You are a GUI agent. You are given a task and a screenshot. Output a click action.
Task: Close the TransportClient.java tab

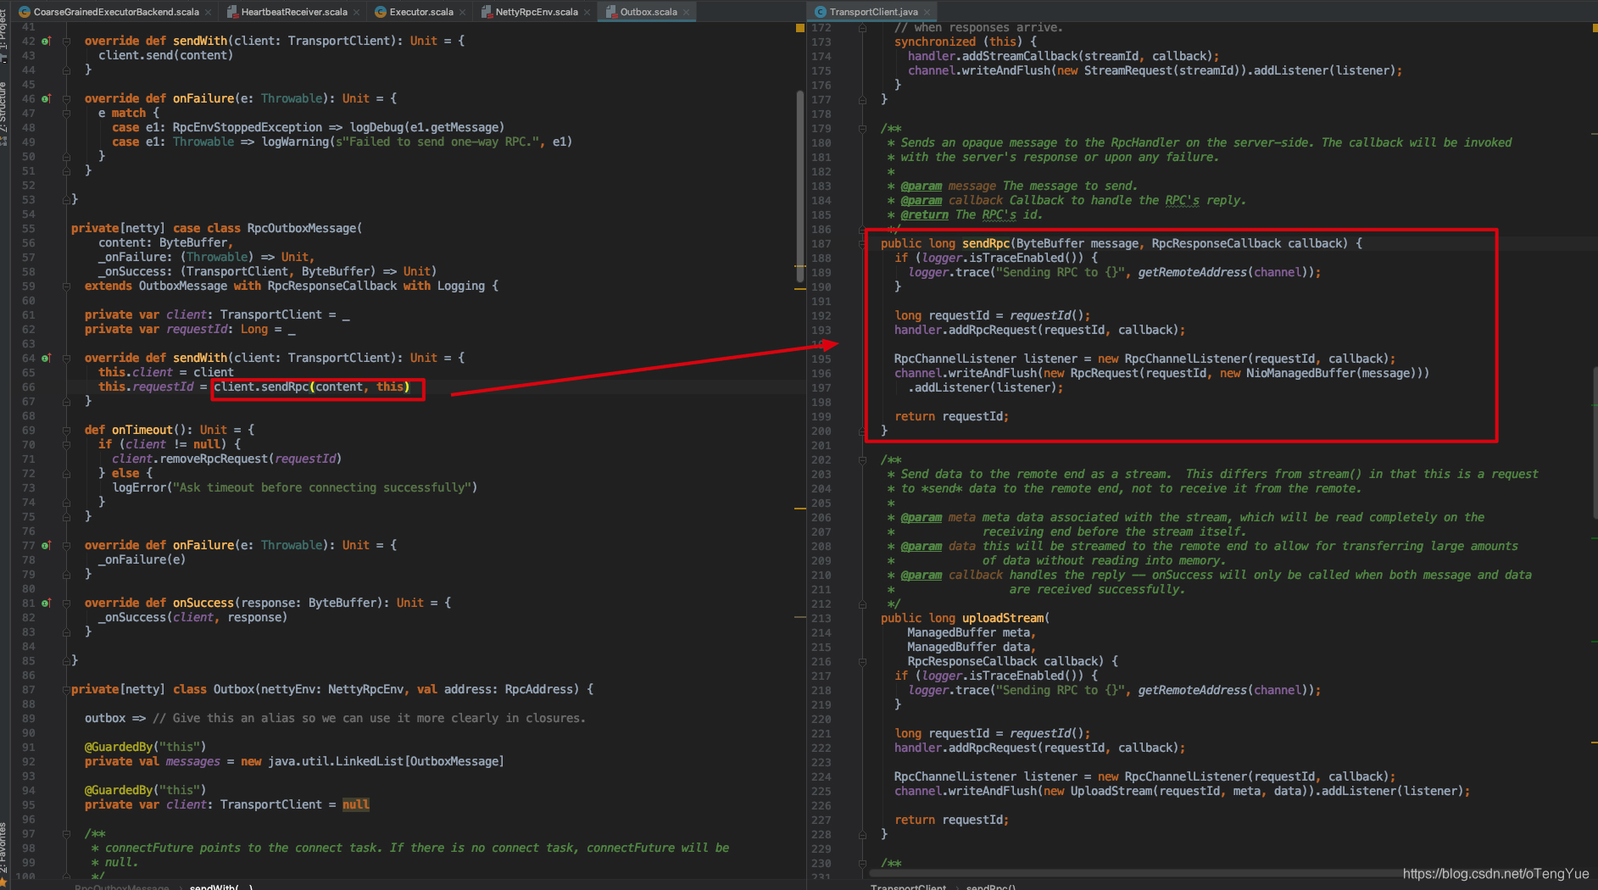[927, 13]
